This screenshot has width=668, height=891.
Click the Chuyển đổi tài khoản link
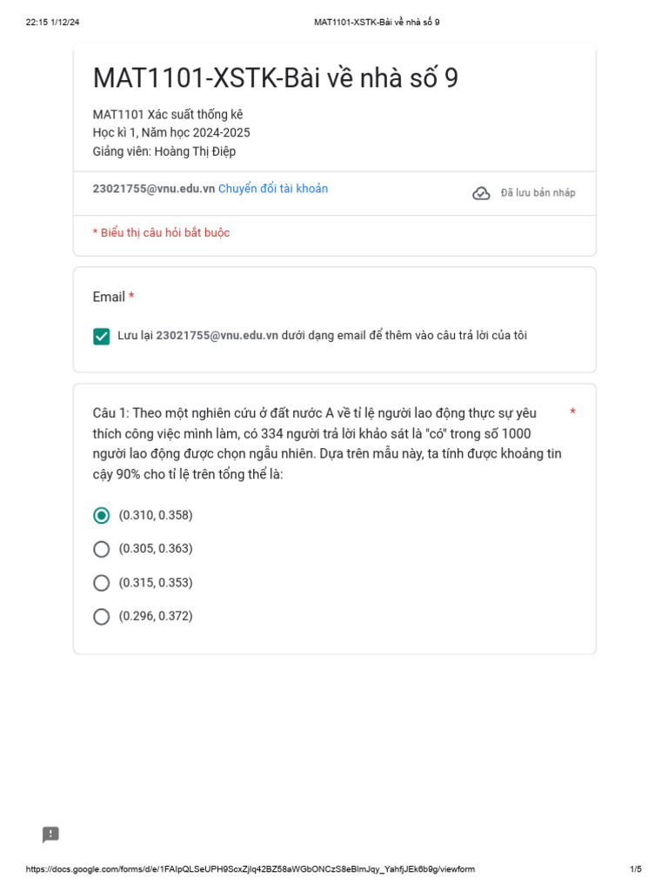point(273,189)
